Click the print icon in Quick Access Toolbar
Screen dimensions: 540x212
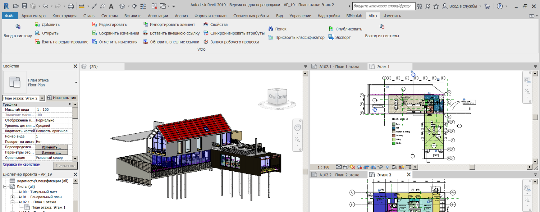71,6
